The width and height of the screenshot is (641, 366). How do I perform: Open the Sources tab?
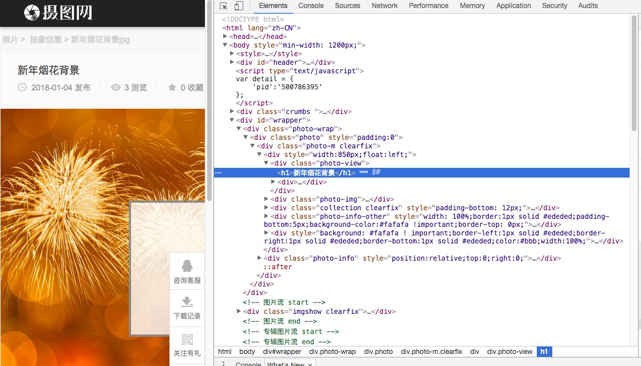coord(347,6)
